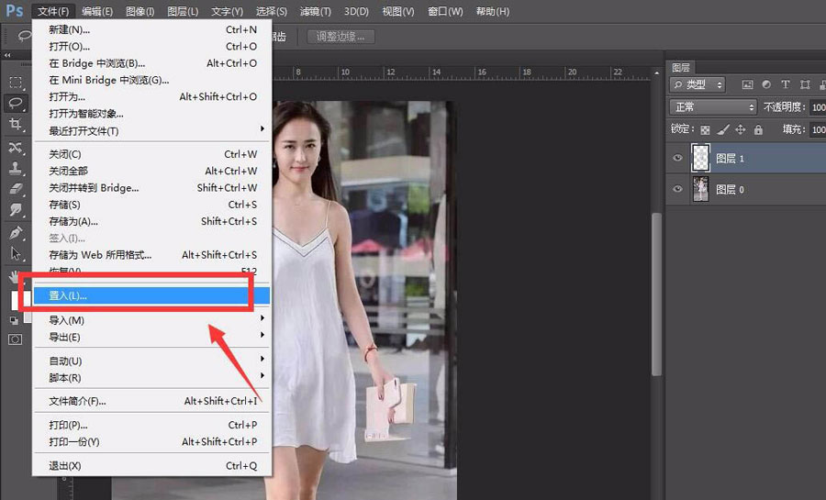
Task: Select the Crop tool
Action: (x=16, y=124)
